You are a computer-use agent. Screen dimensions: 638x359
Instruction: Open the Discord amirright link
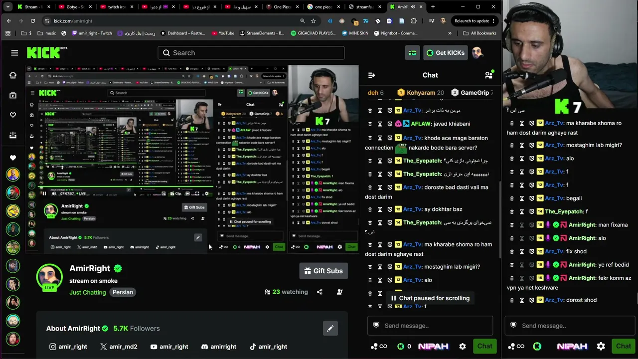[219, 347]
